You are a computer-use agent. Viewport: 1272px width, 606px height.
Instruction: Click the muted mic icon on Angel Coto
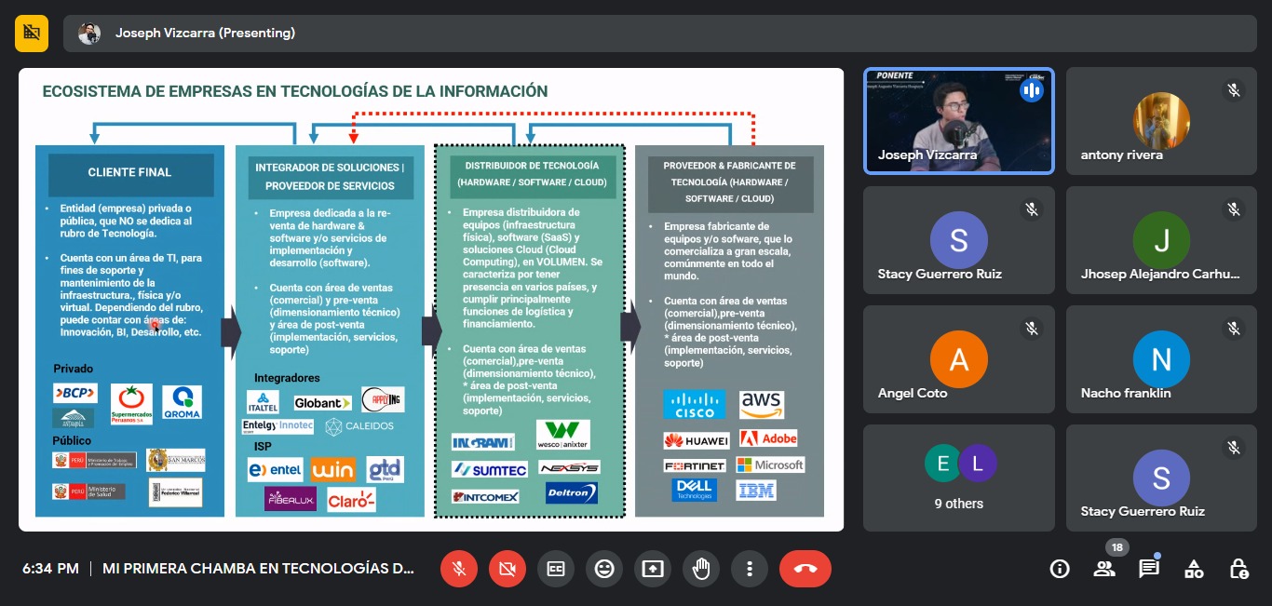tap(1031, 329)
